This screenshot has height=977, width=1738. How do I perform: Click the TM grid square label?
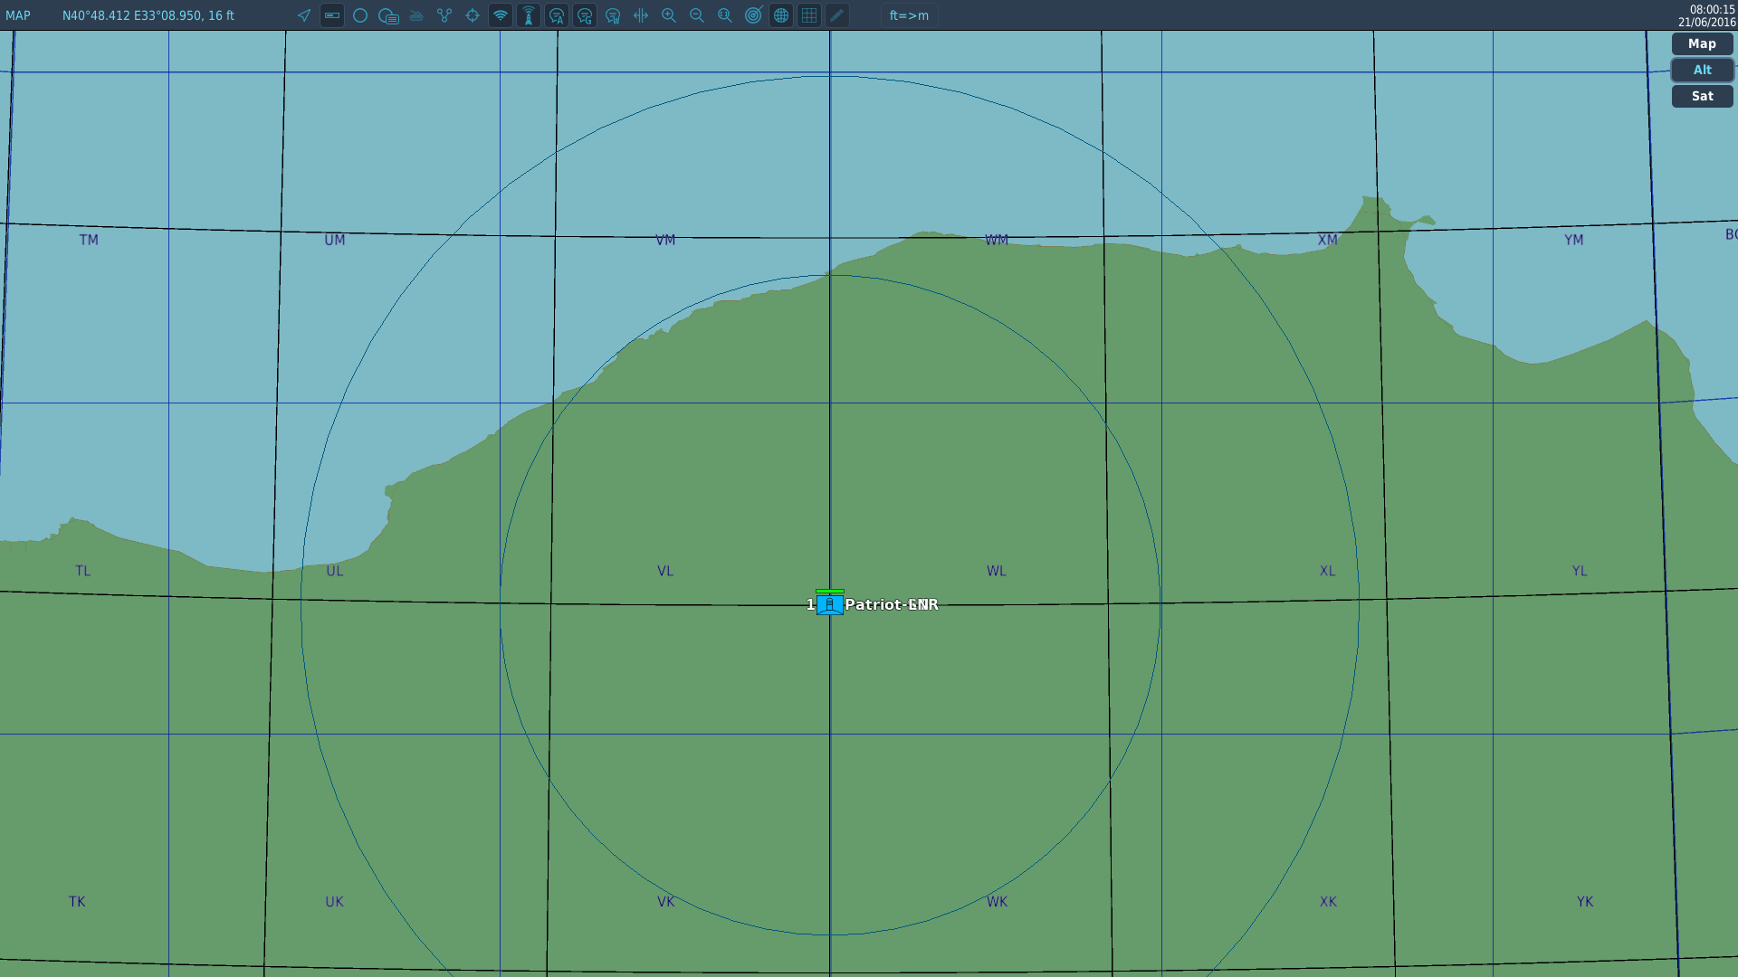tap(89, 240)
